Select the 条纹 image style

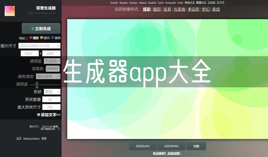click(x=216, y=9)
